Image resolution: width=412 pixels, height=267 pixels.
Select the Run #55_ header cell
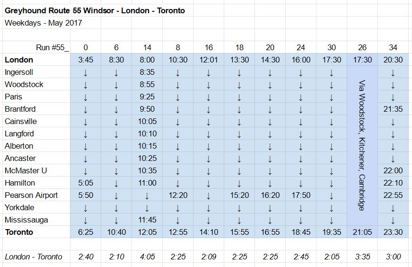(x=52, y=47)
